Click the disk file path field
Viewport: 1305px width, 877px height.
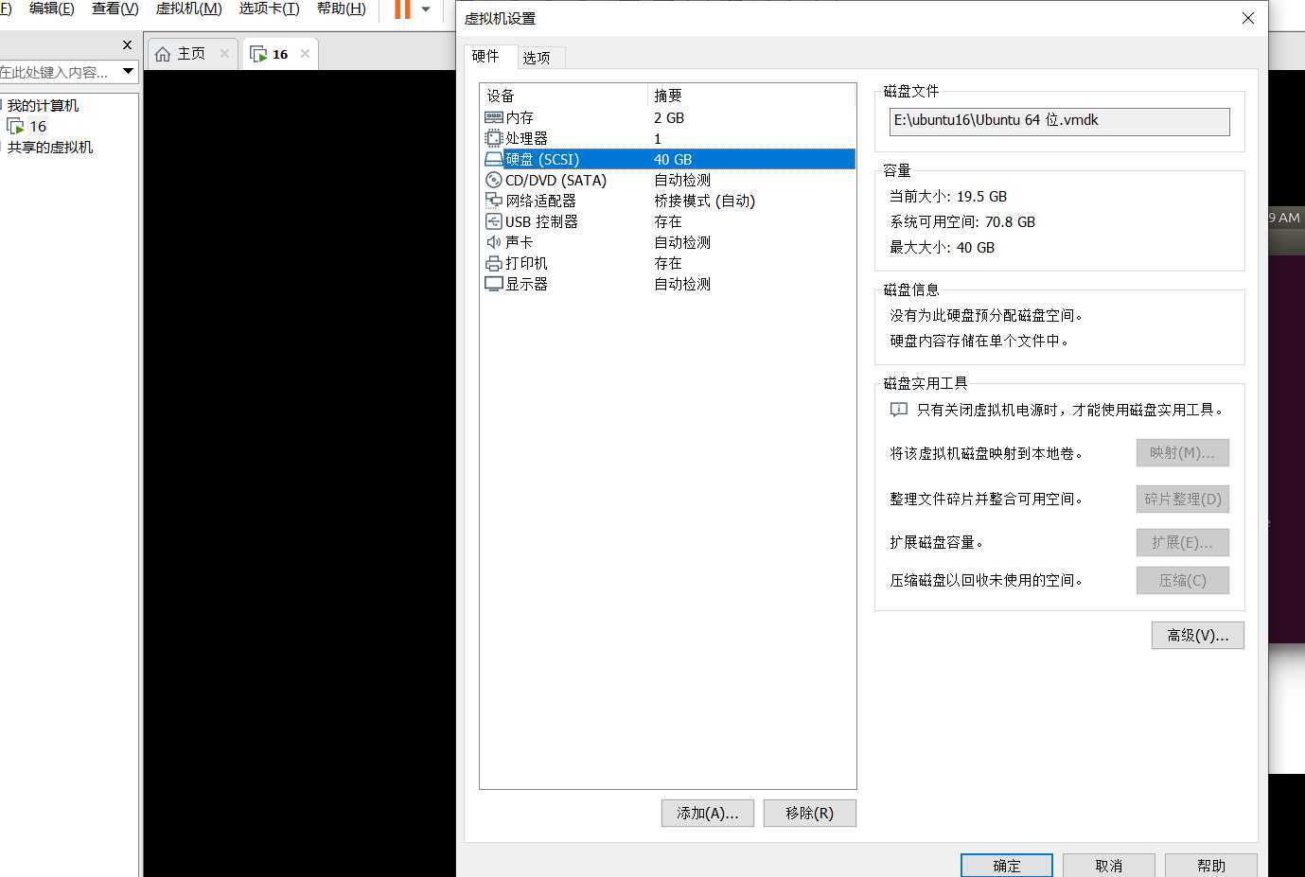[x=1059, y=121]
